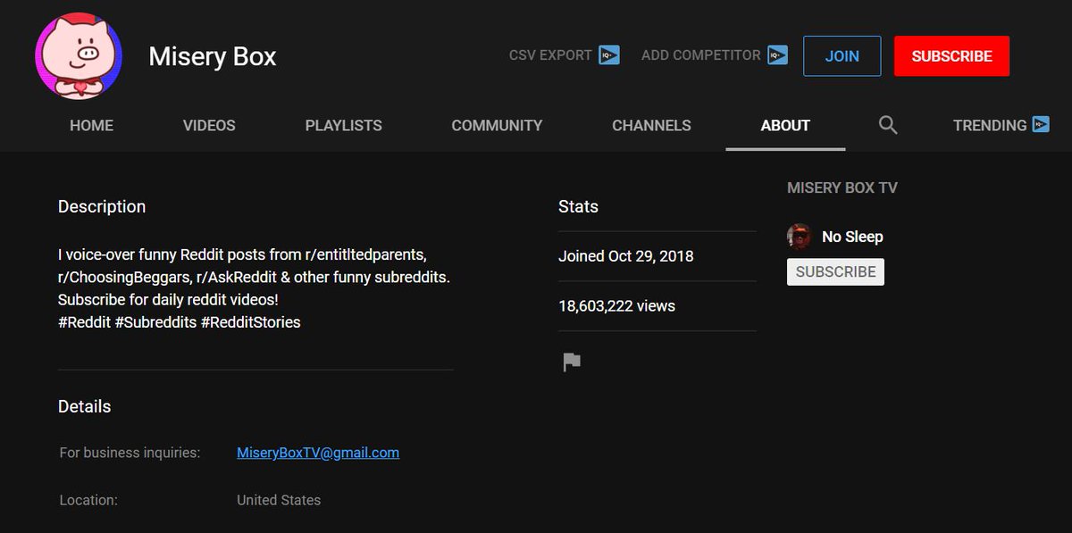The image size is (1072, 533).
Task: Click the Misery Box channel title
Action: [213, 56]
